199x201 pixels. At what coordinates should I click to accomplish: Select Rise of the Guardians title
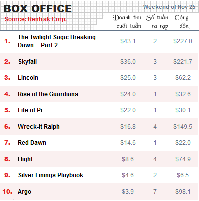coord(48,94)
